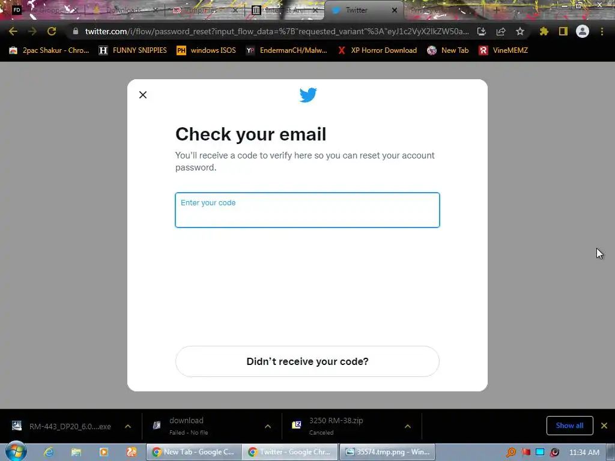
Task: Click the Twitter bird logo
Action: (x=308, y=95)
